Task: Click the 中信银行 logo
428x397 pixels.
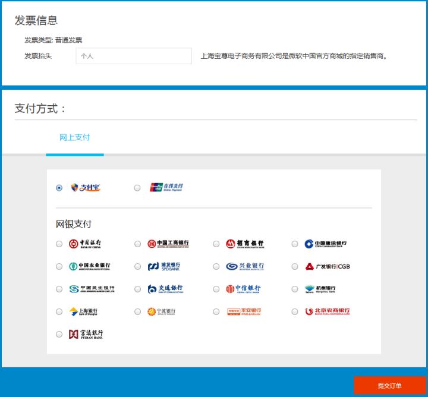Action: (x=243, y=289)
